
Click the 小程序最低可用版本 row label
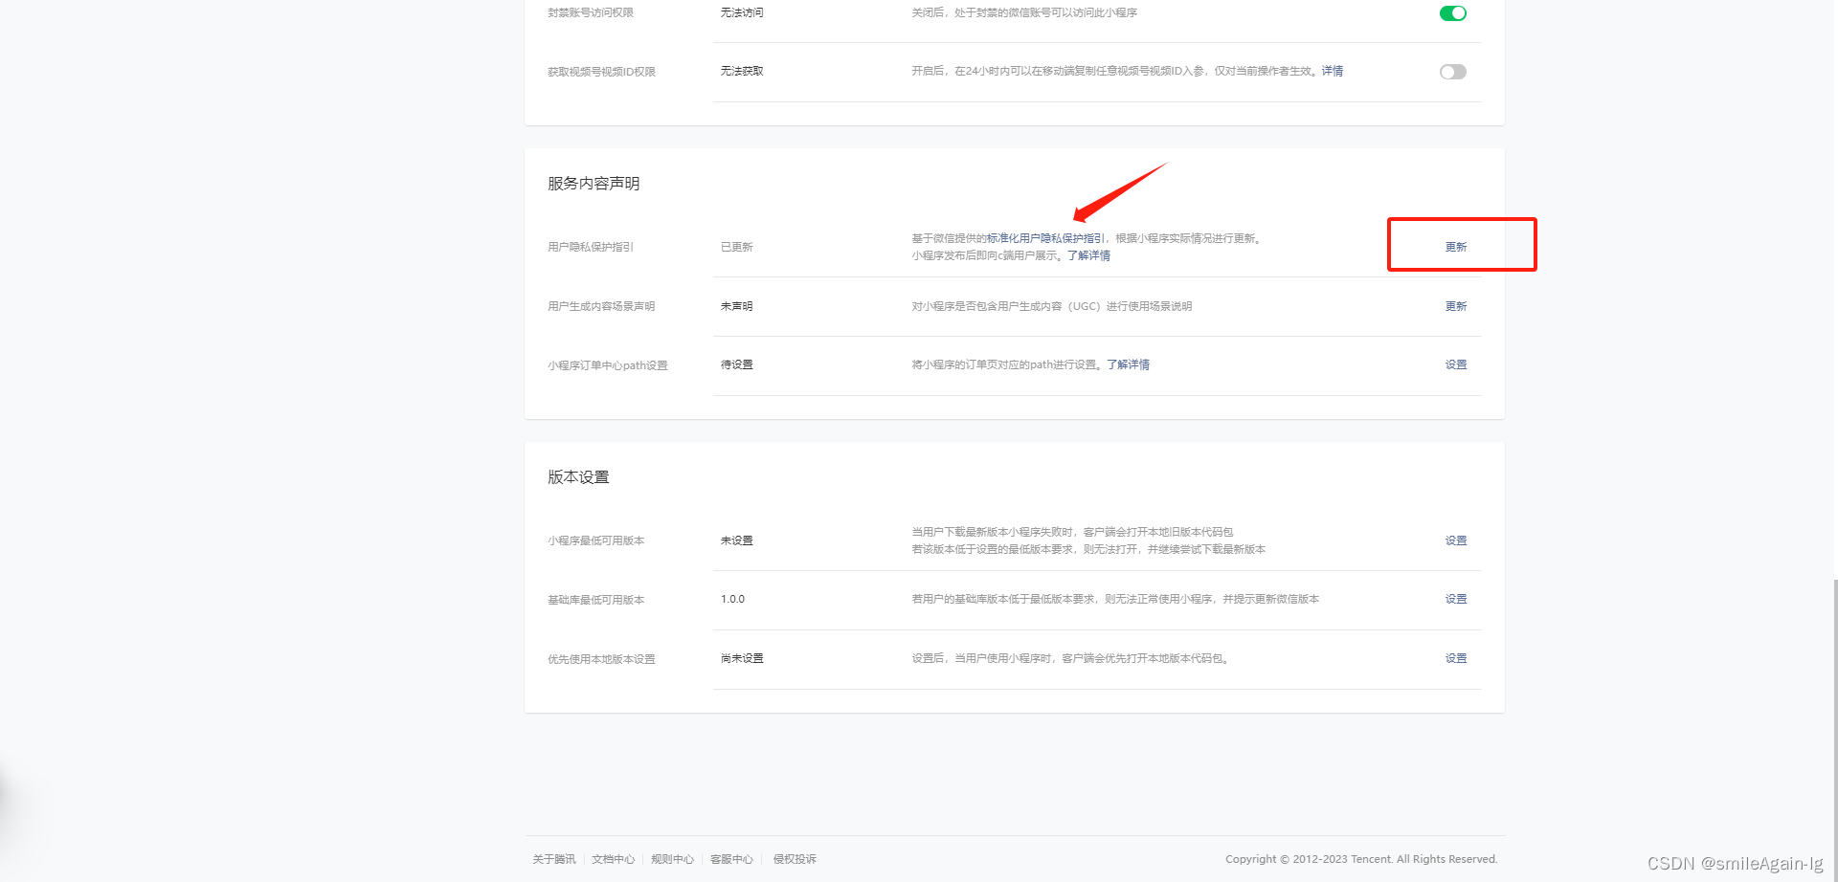[x=596, y=540]
